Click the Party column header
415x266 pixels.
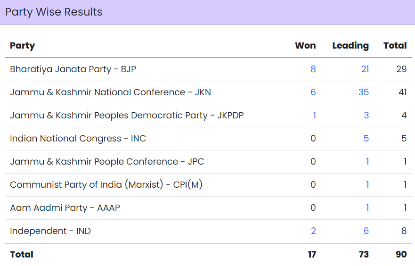point(23,46)
